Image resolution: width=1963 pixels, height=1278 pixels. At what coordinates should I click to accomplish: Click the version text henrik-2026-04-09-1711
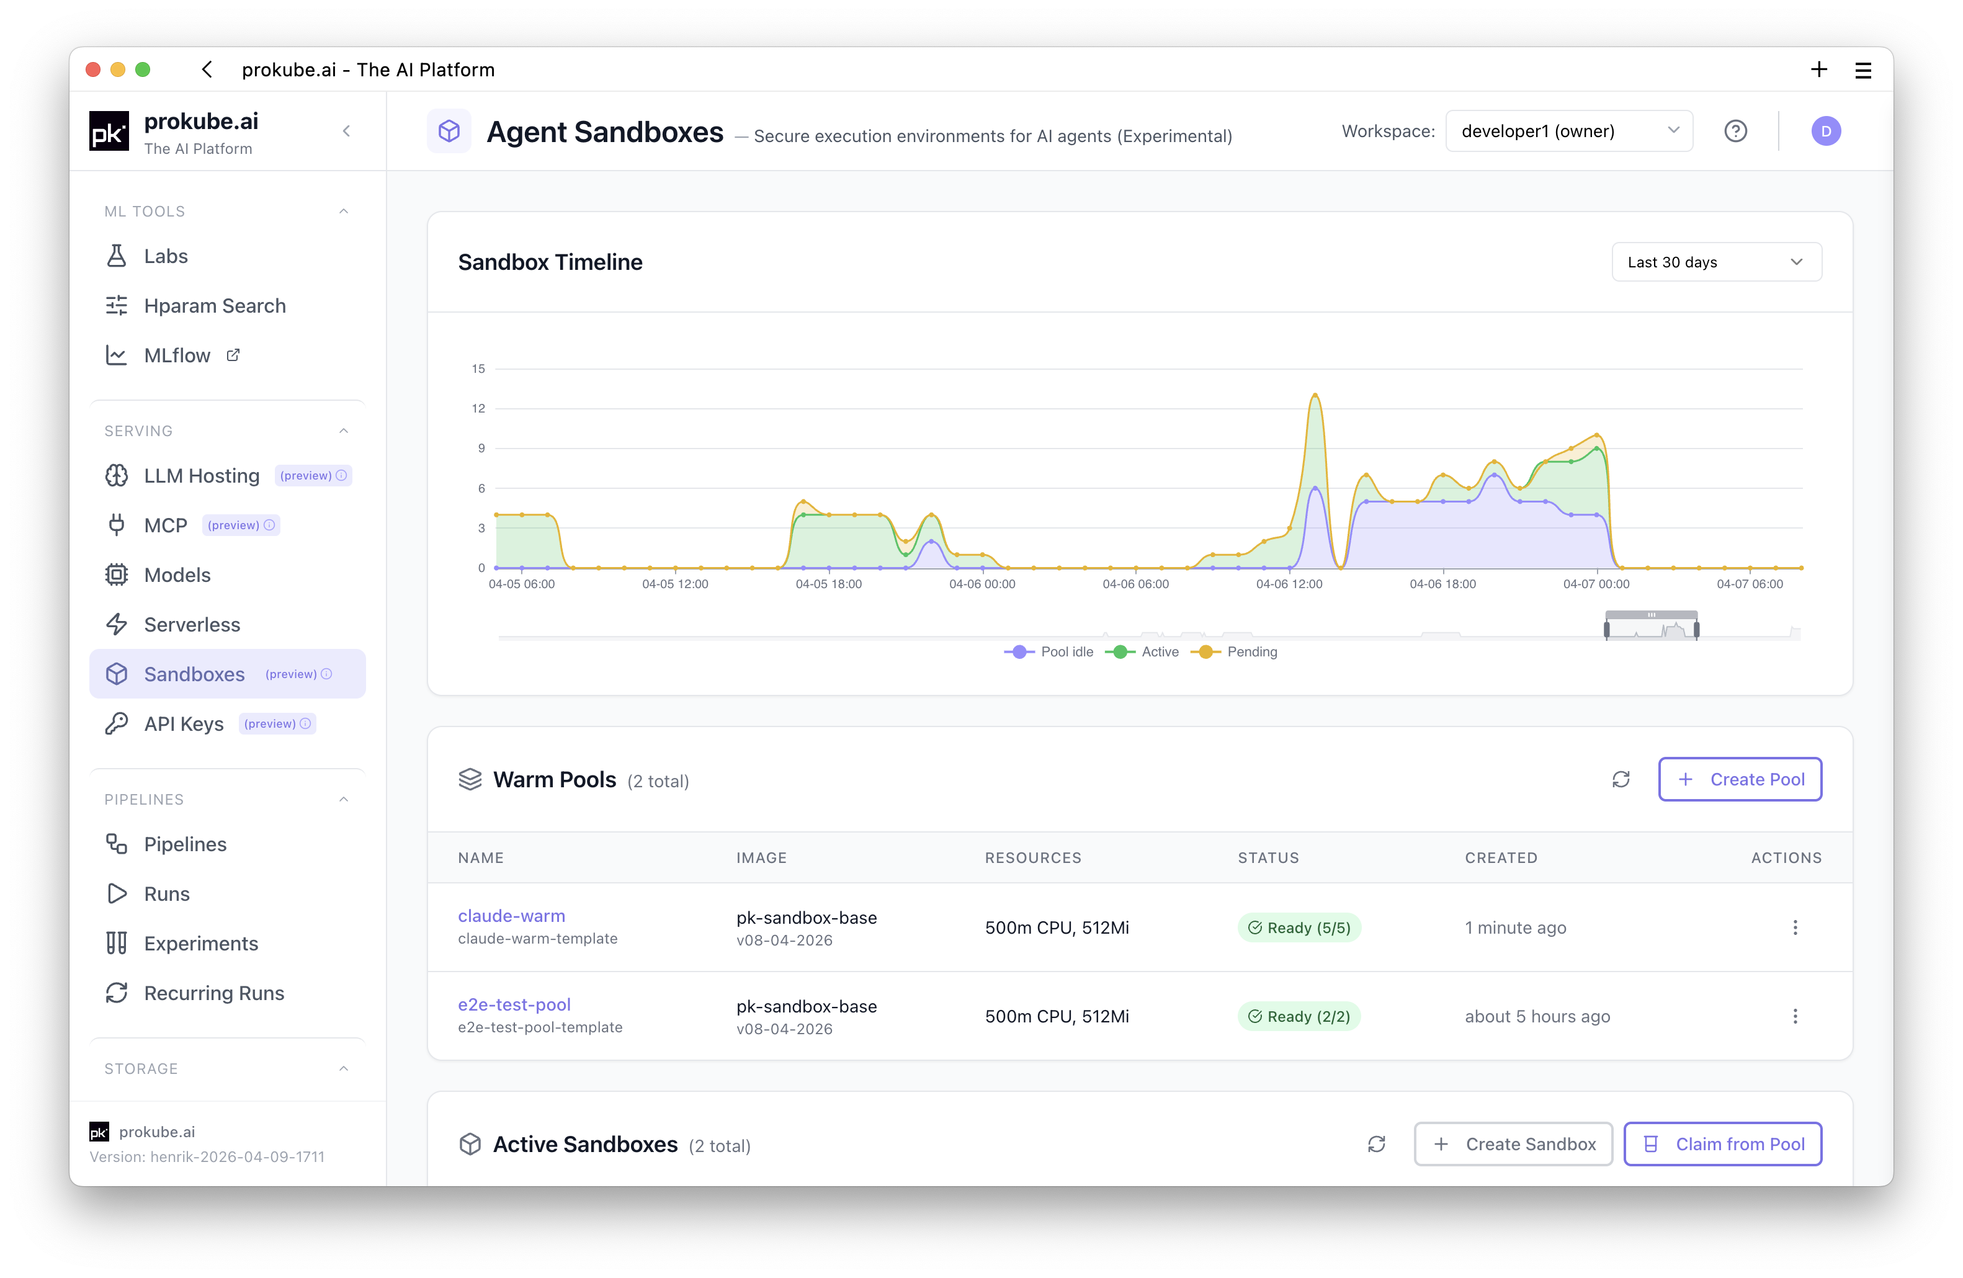pyautogui.click(x=237, y=1157)
